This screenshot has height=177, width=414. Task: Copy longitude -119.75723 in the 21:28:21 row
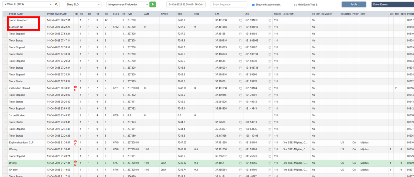click(x=270, y=156)
